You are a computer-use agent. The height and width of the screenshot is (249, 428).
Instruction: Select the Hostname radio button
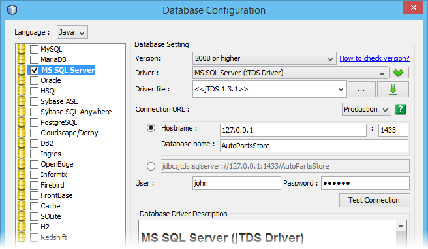(x=151, y=128)
